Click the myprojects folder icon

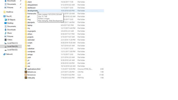(26, 31)
